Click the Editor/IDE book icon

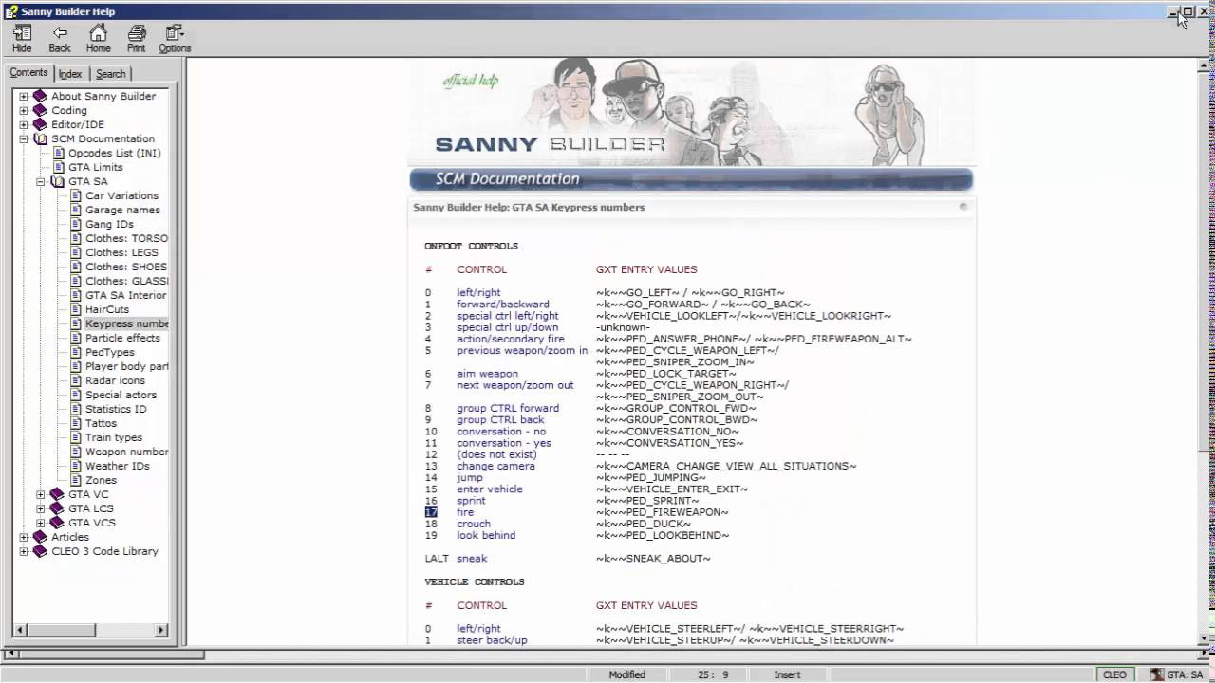(40, 124)
